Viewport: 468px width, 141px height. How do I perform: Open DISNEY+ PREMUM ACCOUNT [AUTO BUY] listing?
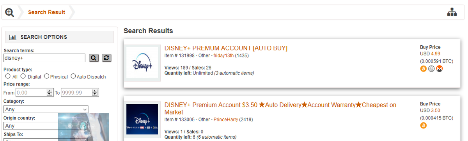coord(226,48)
